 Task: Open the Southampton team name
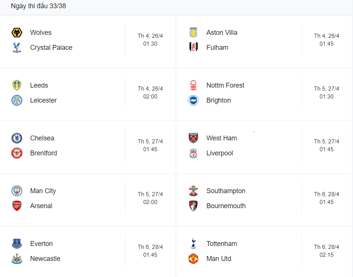pos(226,191)
